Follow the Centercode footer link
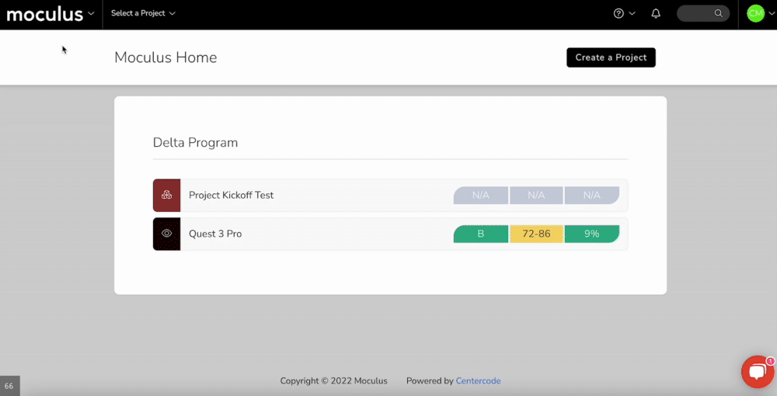Screen dimensions: 777x396 [x=478, y=381]
